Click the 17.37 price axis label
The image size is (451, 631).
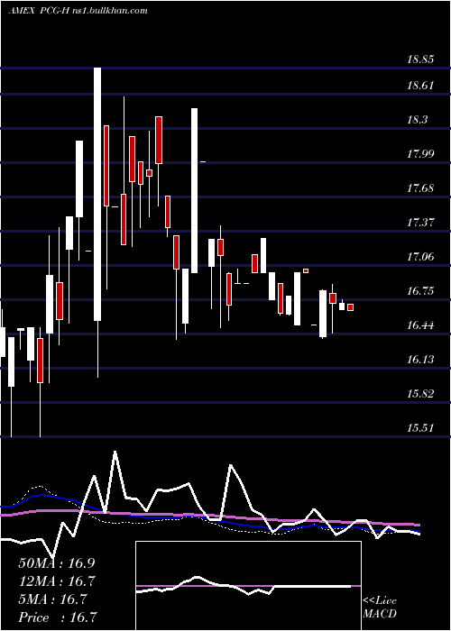point(420,222)
